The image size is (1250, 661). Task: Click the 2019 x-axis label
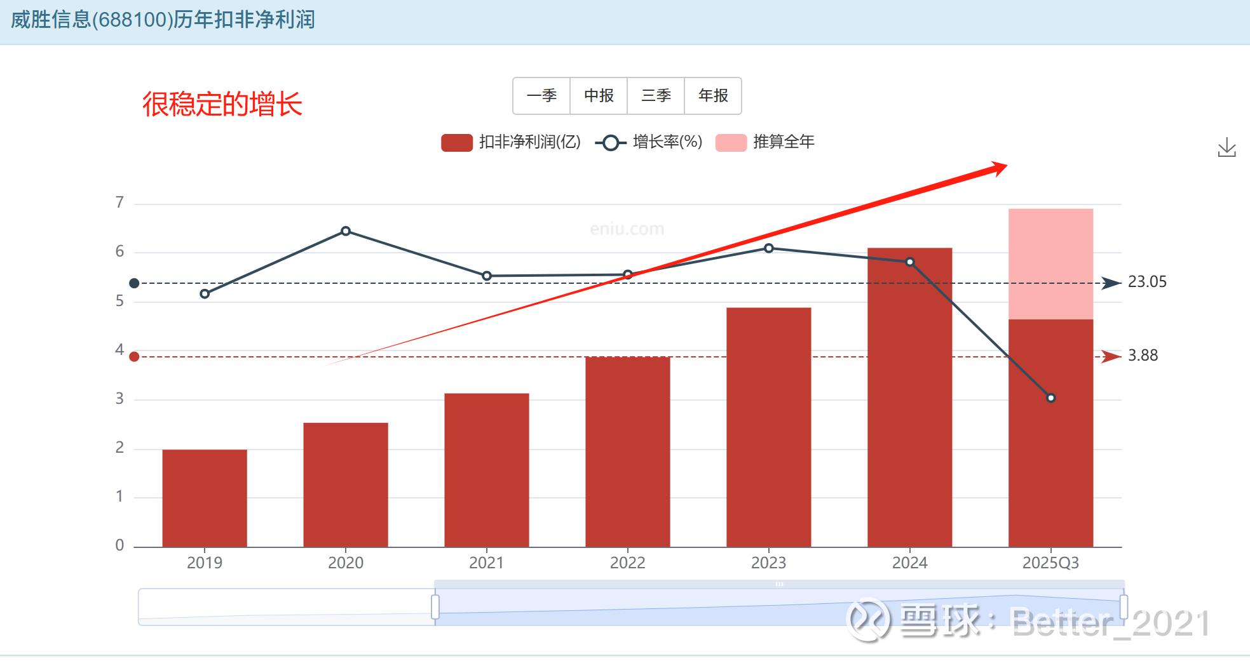click(205, 563)
